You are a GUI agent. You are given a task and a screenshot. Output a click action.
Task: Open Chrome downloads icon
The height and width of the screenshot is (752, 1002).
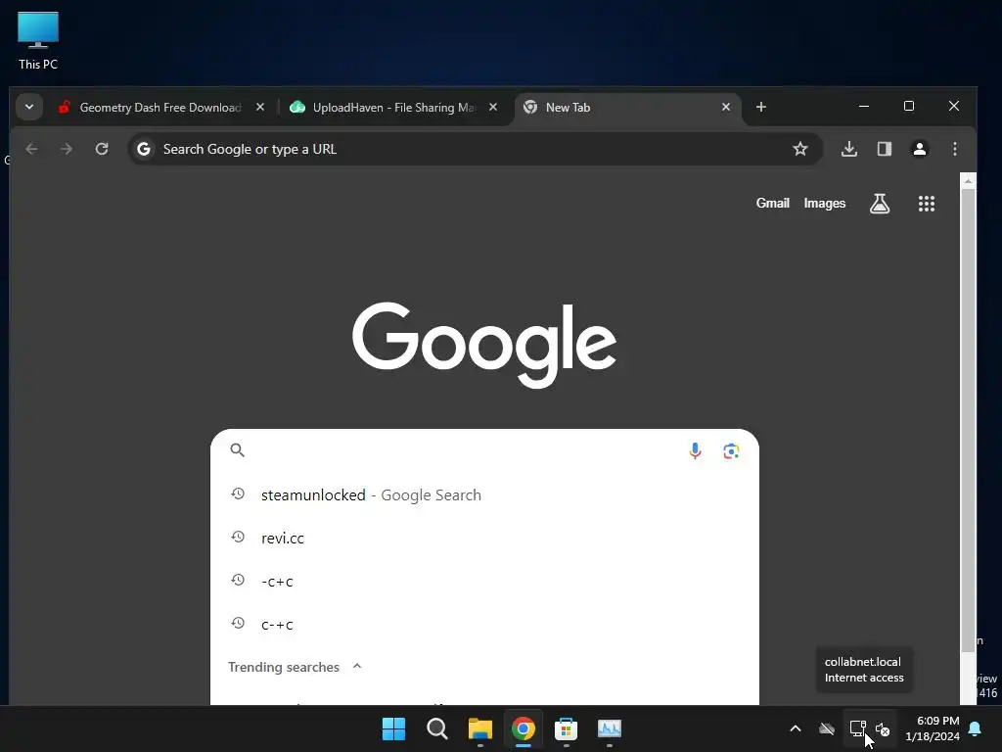[849, 149]
